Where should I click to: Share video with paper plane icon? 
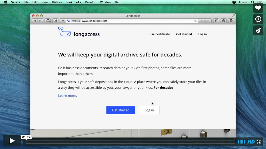pyautogui.click(x=258, y=31)
